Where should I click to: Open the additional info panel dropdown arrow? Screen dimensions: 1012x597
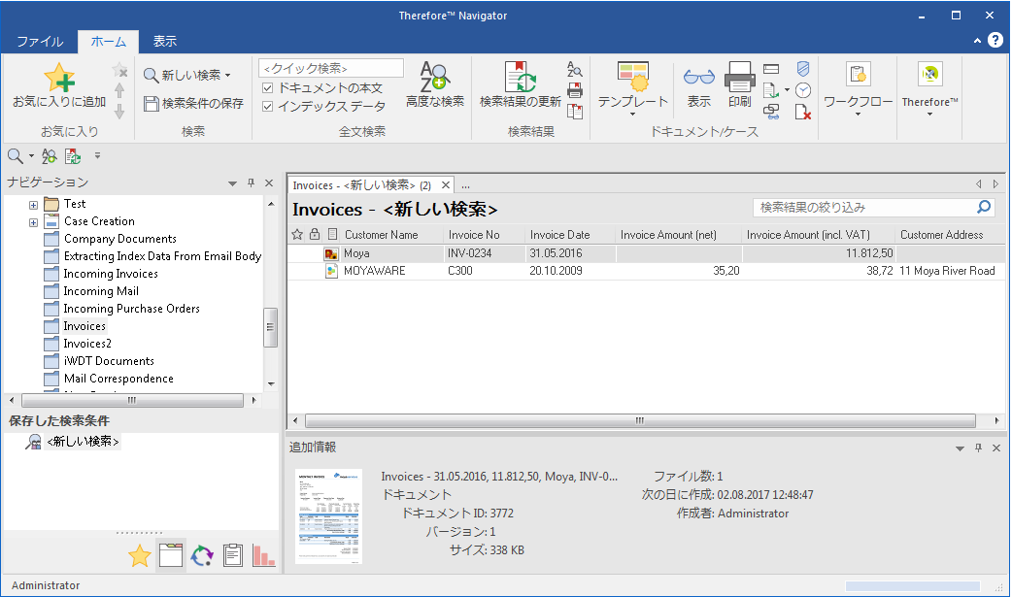pyautogui.click(x=960, y=448)
